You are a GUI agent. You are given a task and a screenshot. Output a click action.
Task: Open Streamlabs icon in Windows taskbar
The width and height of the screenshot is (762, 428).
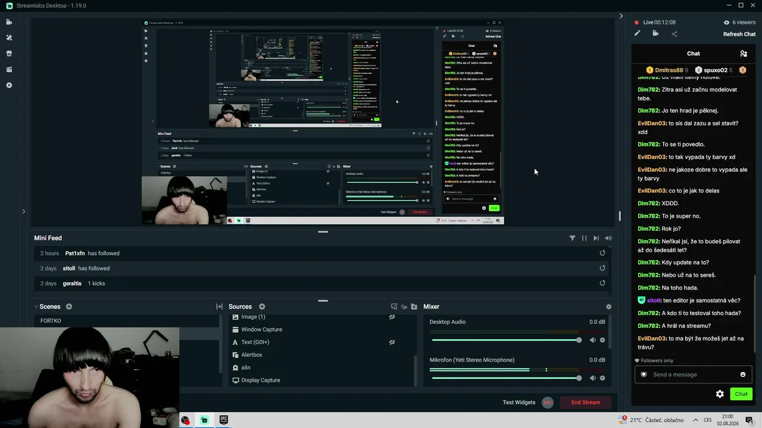(x=204, y=420)
